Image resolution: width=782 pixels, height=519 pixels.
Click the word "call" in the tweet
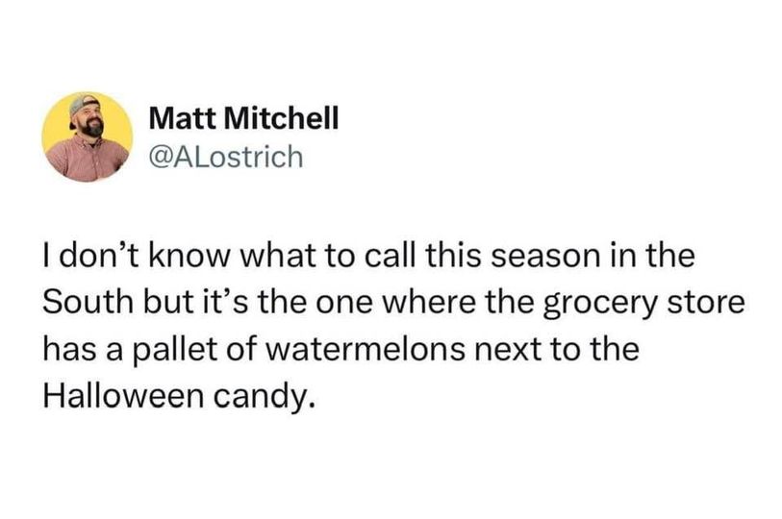(x=387, y=258)
